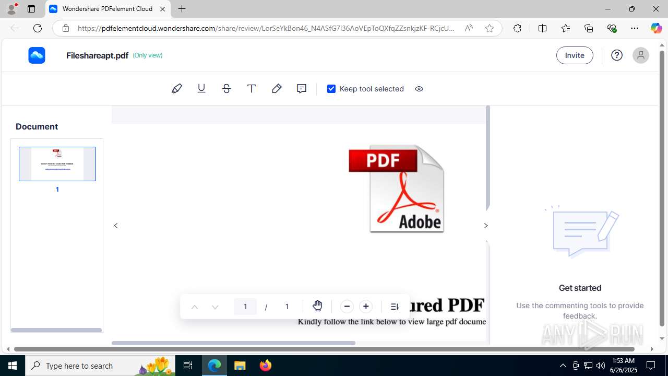
Task: Click the document vertical scrollbar
Action: (x=488, y=158)
